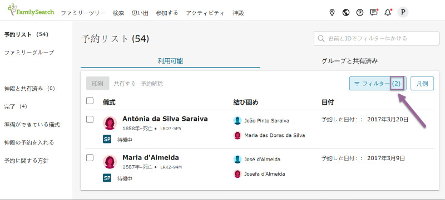Open the messages chat icon
The height and width of the screenshot is (200, 445).
click(374, 12)
